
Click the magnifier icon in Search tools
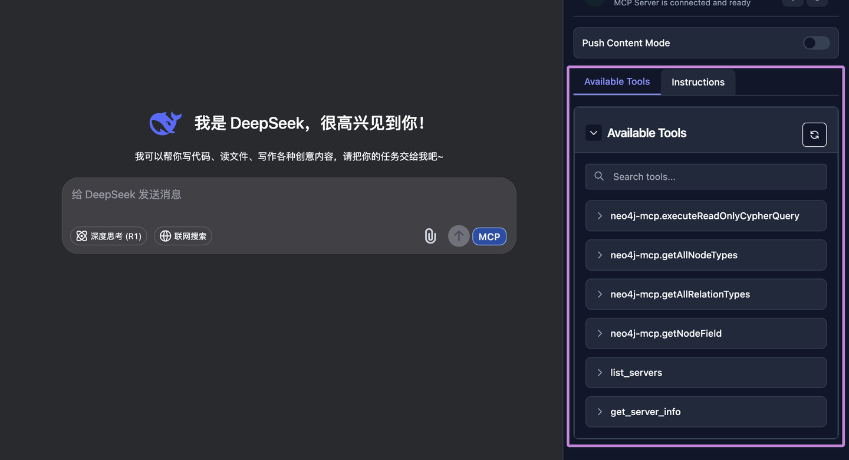pos(599,176)
